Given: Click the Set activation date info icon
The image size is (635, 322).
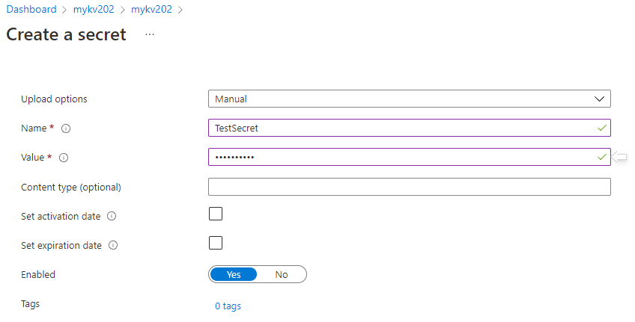Looking at the screenshot, I should (112, 216).
